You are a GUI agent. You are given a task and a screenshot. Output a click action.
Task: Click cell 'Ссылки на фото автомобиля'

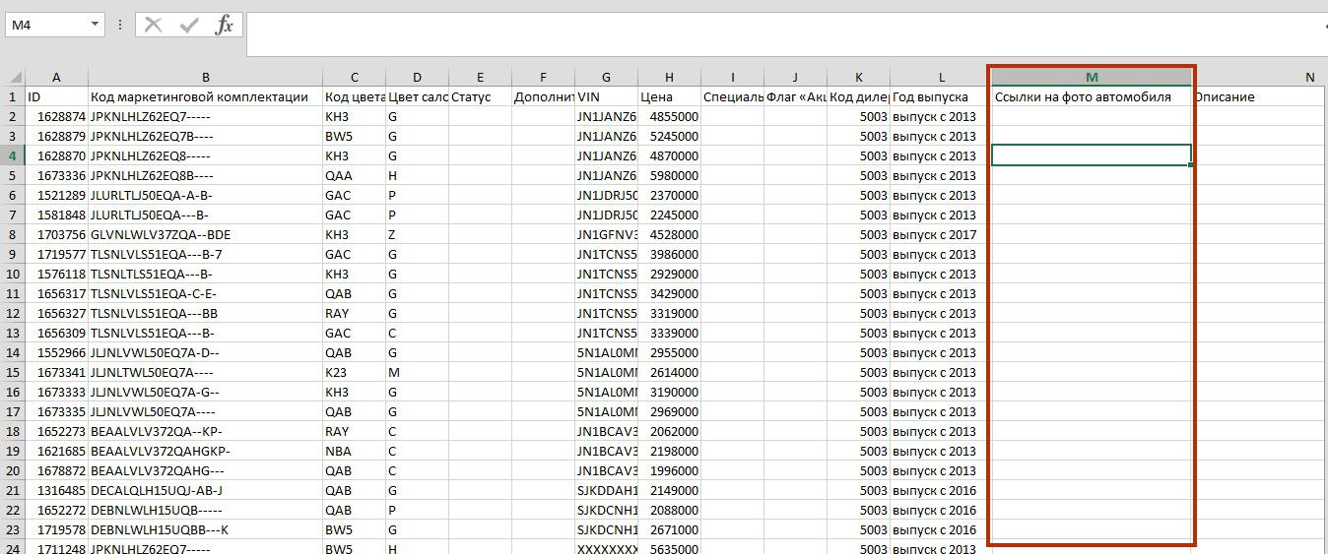tap(1092, 96)
